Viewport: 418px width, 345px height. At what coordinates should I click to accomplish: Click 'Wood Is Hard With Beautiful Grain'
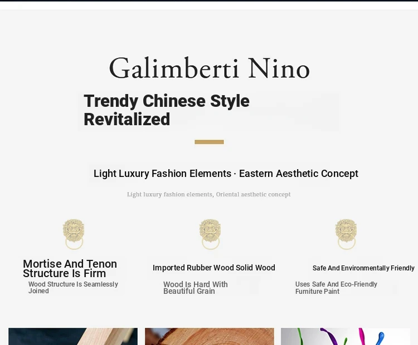tap(196, 288)
